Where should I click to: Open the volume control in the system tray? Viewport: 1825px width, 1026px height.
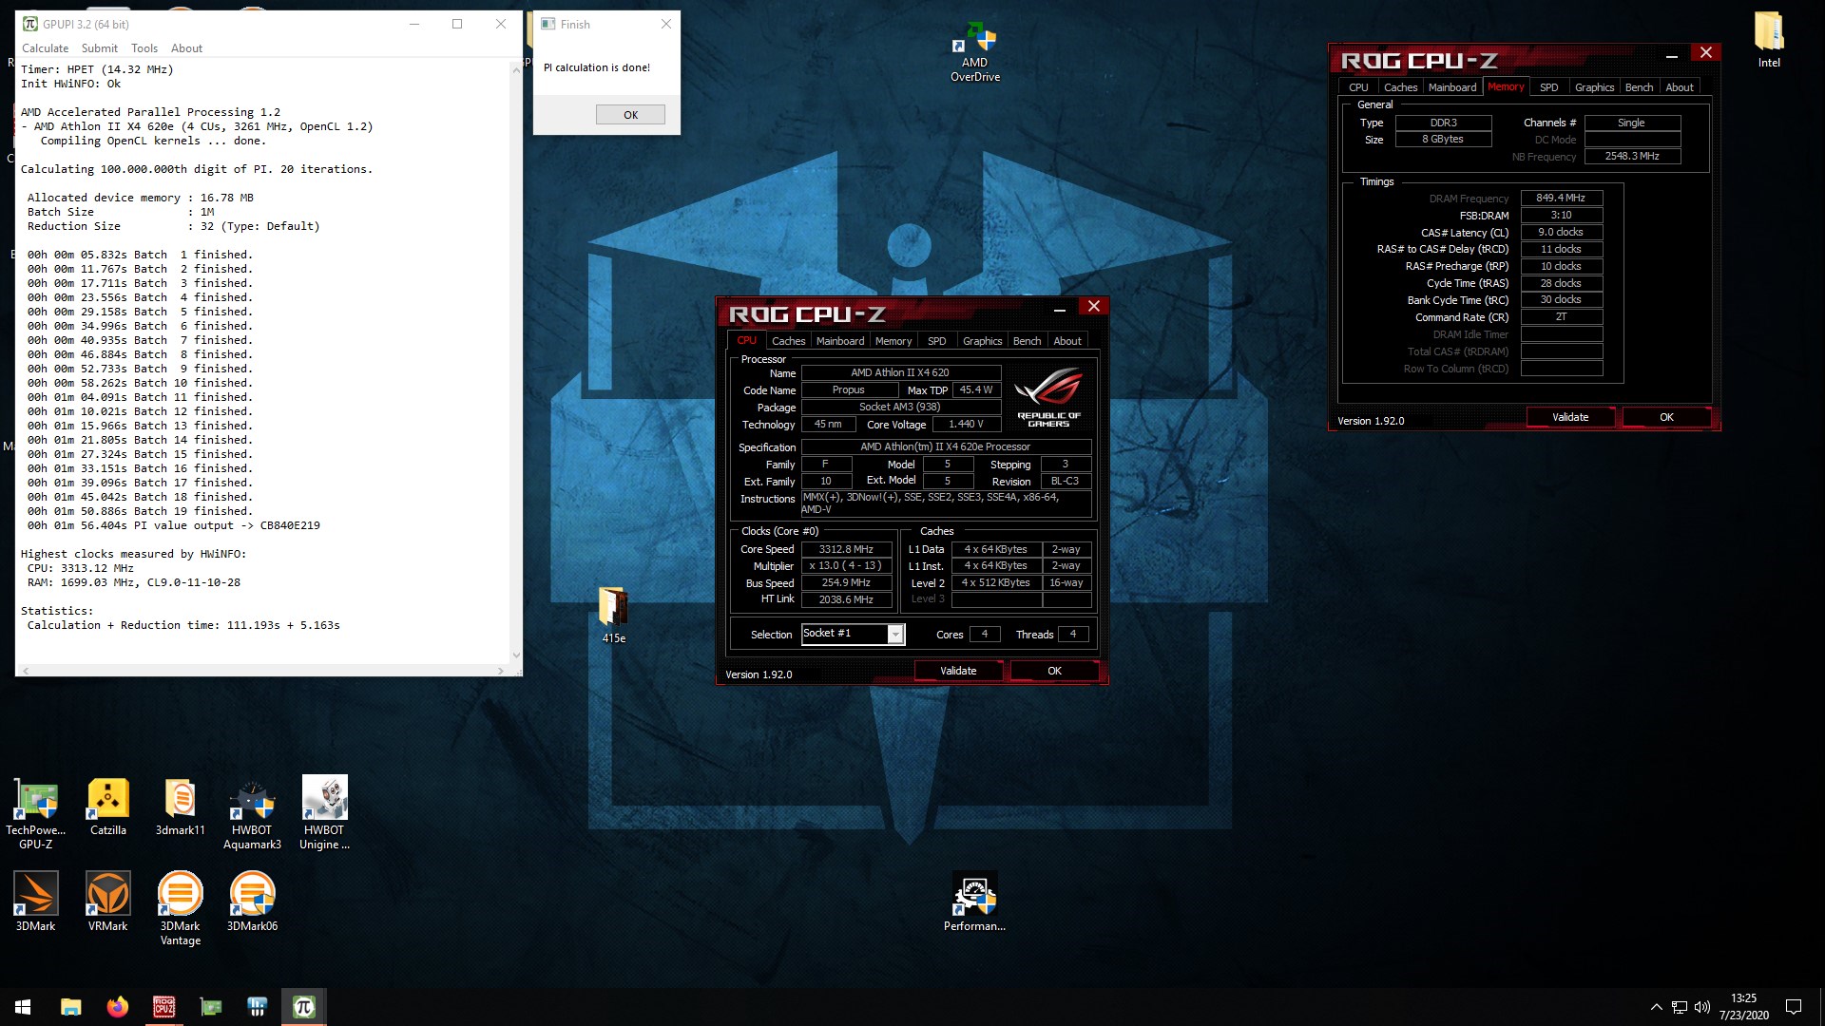coord(1702,1007)
